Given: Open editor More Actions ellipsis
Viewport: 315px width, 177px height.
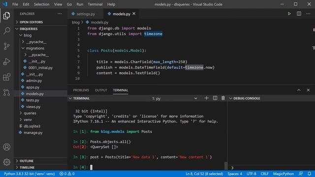Looking at the screenshot, I should pyautogui.click(x=309, y=14).
